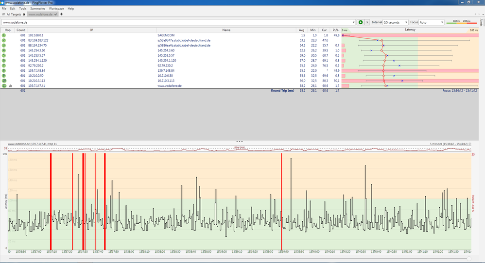
Task: Close the All Targets tab
Action: pos(24,14)
